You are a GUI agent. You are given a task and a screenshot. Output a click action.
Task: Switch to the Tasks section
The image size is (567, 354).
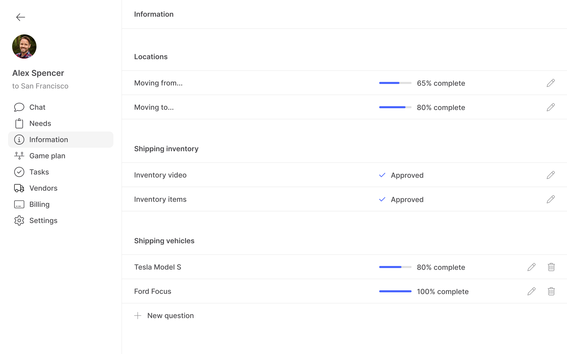tap(39, 172)
